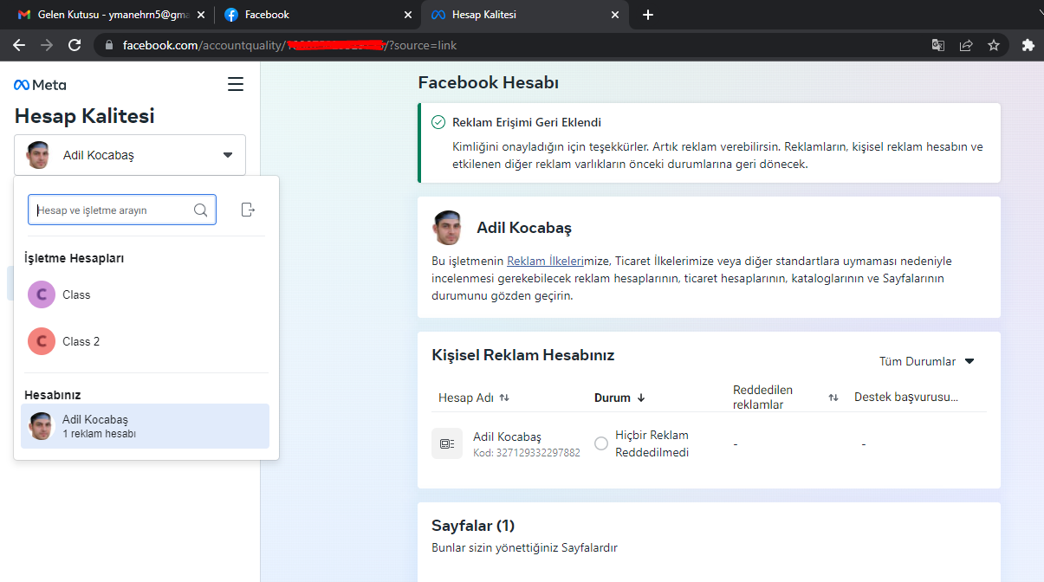Close the Gmail Gelen Kutusu tab
The height and width of the screenshot is (582, 1044).
(x=200, y=15)
